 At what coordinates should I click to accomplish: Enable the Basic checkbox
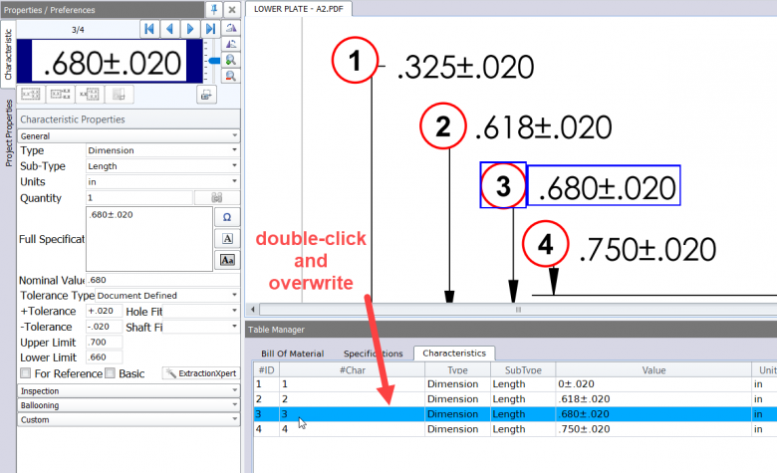pyautogui.click(x=110, y=373)
